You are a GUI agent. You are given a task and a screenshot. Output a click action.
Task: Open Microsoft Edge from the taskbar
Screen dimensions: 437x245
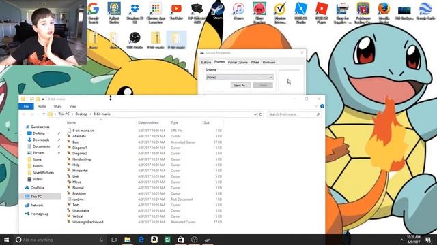coord(141,240)
